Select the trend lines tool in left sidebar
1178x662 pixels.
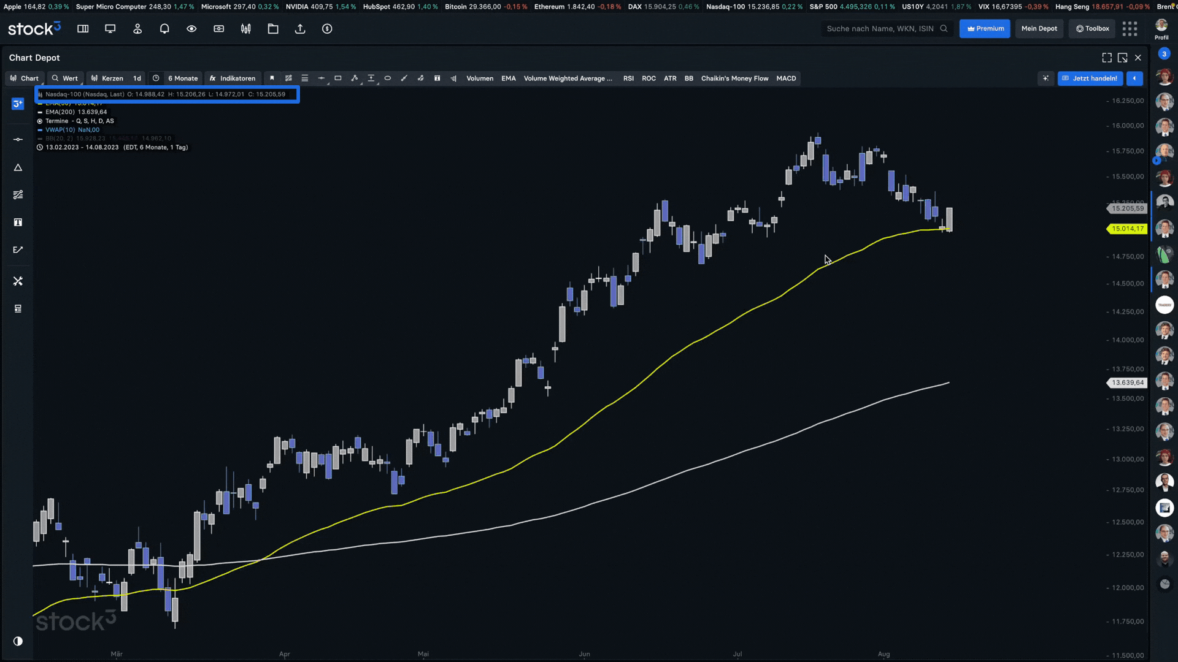tap(18, 195)
